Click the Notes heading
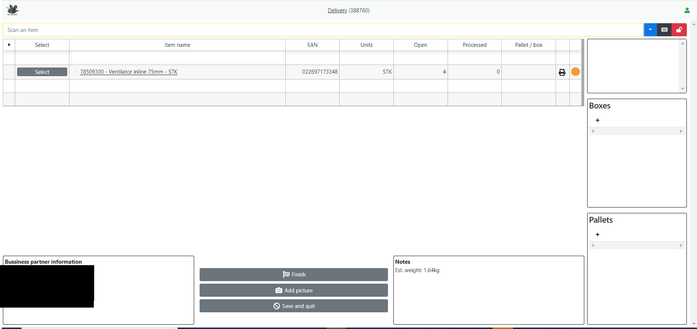The height and width of the screenshot is (329, 697). click(402, 262)
